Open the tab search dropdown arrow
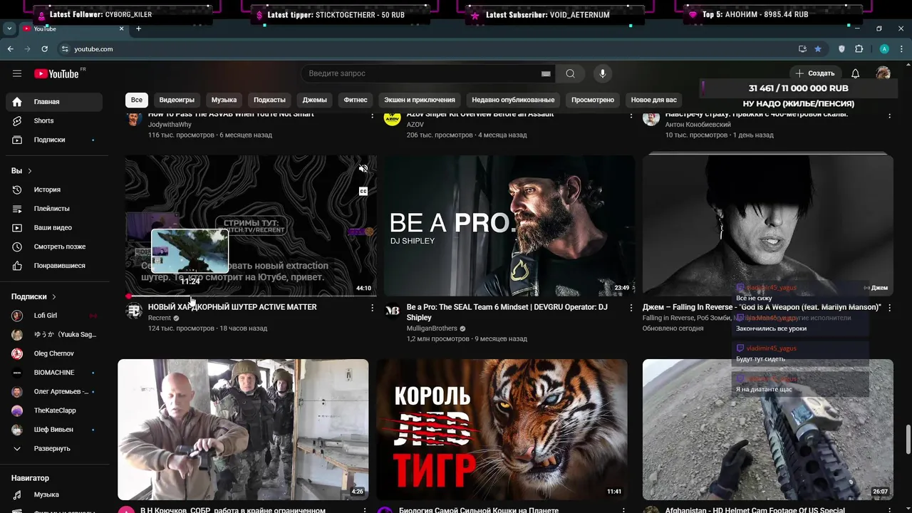The height and width of the screenshot is (513, 912). click(9, 28)
